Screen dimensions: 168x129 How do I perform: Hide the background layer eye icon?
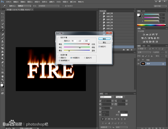click(x=138, y=64)
